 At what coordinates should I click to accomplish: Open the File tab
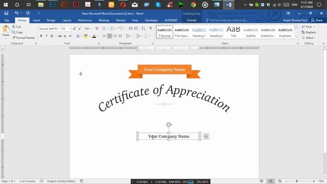point(7,20)
